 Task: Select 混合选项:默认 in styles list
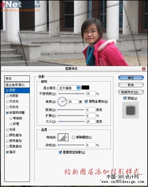(17, 85)
